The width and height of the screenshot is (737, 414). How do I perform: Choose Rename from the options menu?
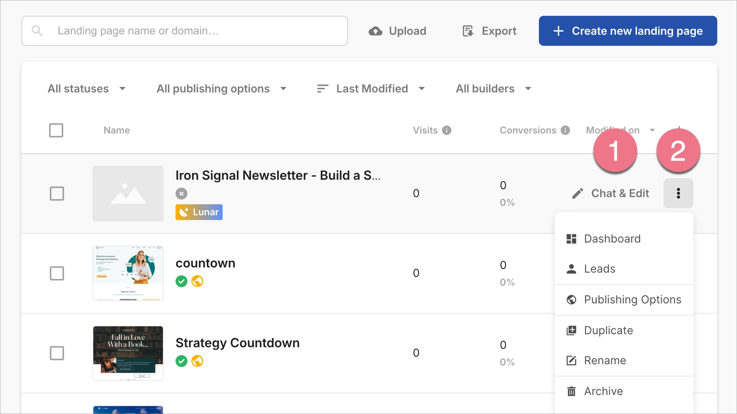point(624,360)
